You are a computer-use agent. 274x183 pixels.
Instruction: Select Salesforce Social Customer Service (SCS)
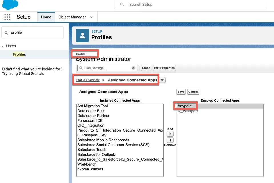[120, 145]
